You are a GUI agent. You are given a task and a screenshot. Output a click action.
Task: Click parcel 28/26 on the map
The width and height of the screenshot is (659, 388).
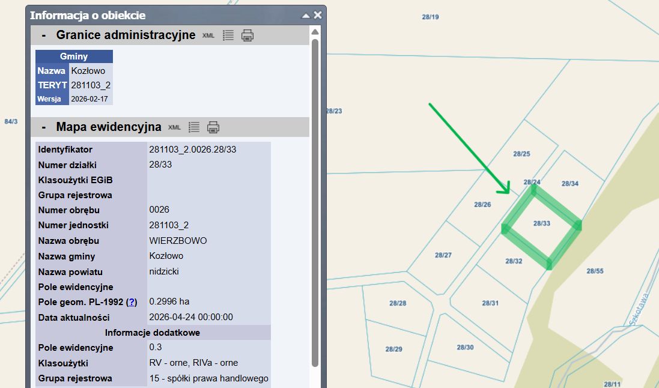[x=481, y=204]
